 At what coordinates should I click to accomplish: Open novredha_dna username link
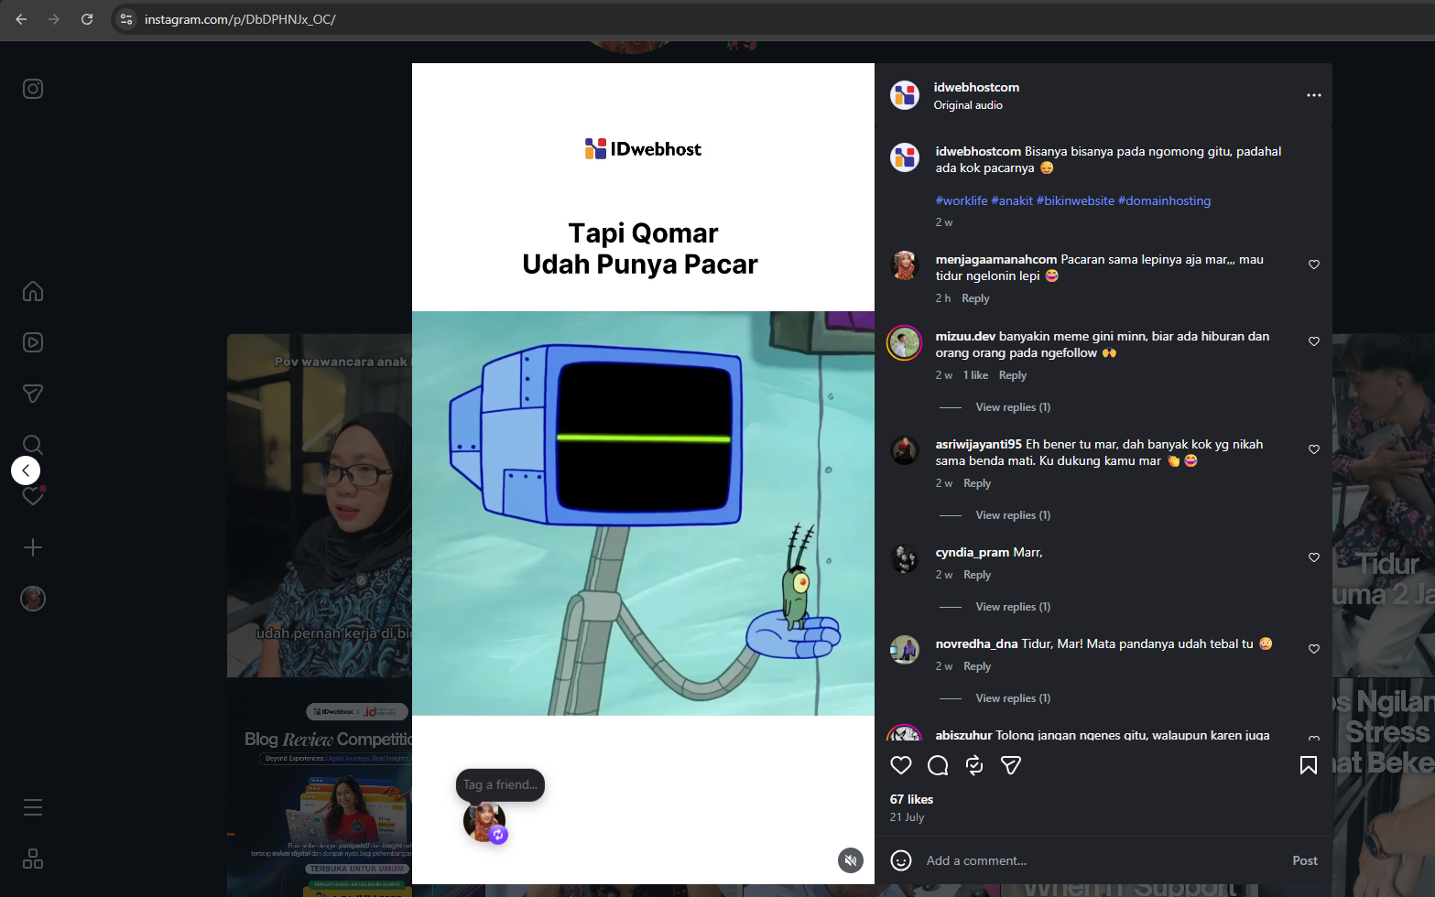976,643
